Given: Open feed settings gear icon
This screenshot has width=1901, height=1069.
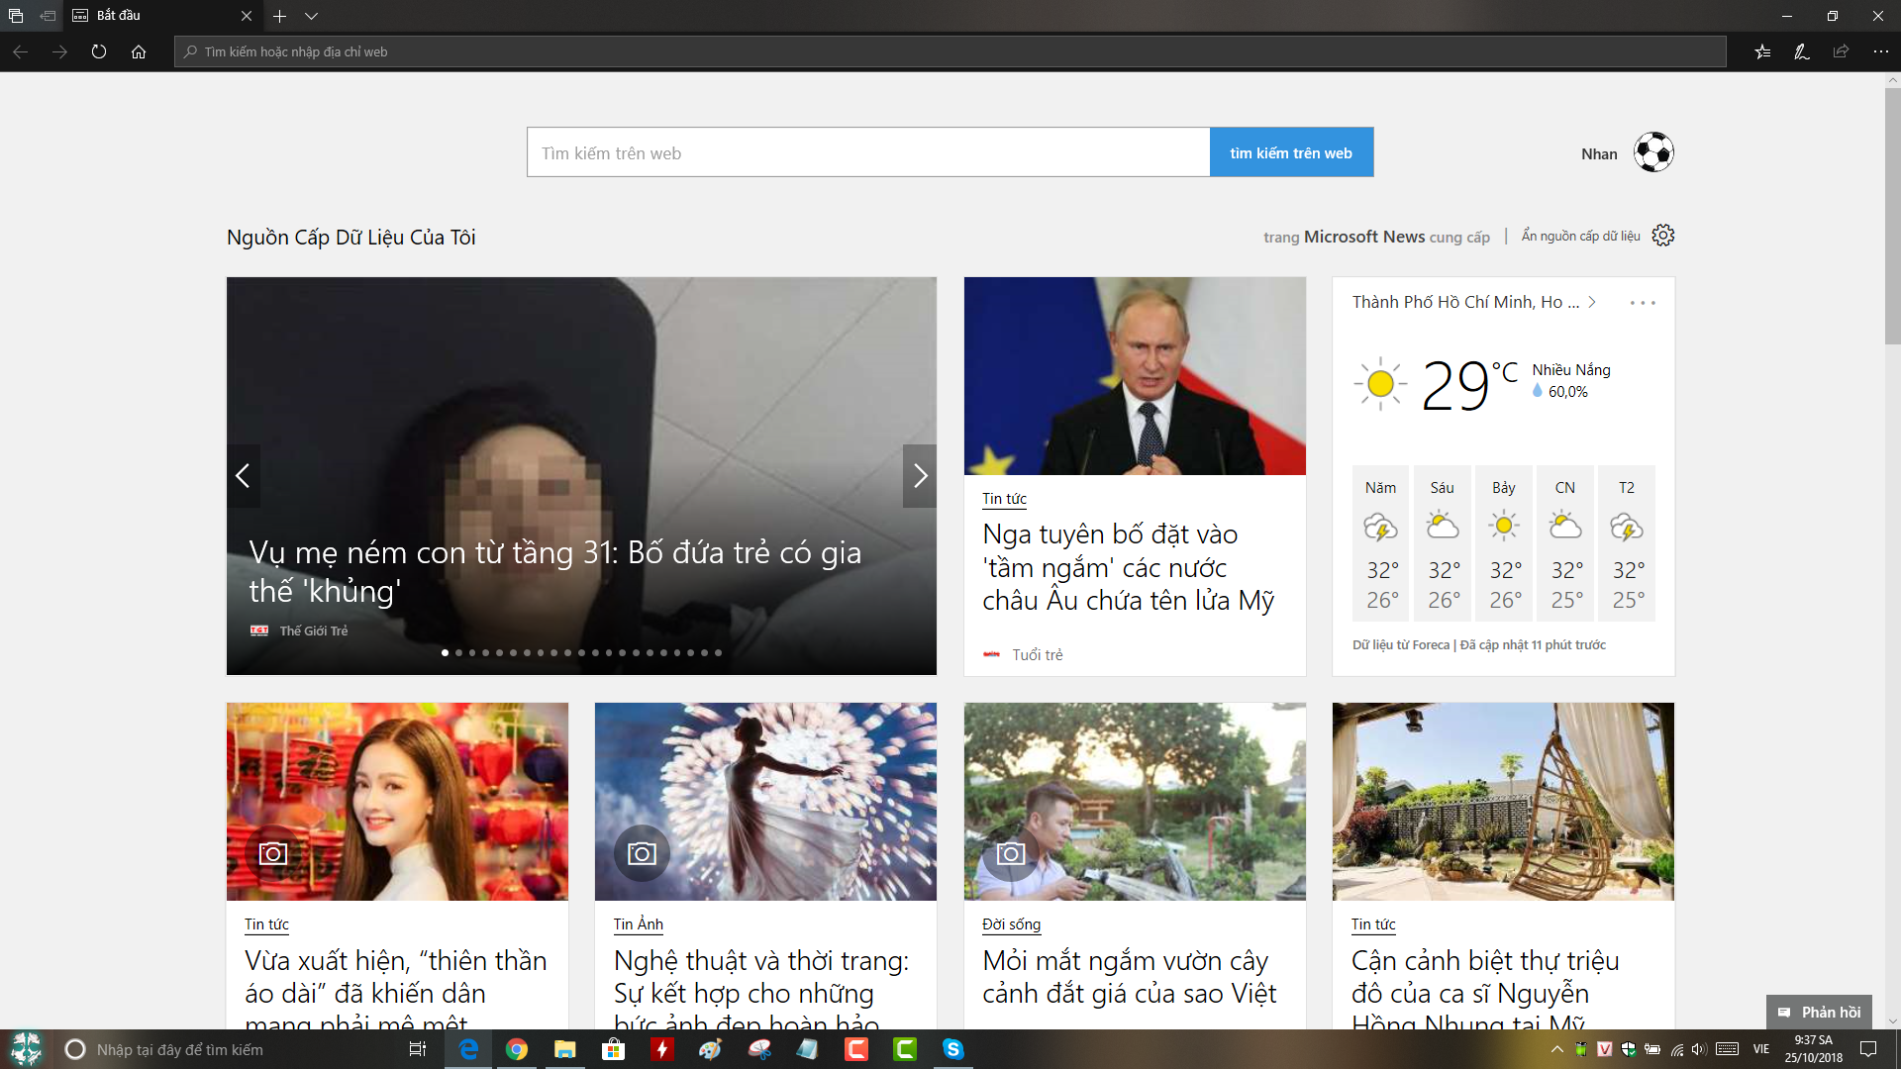Looking at the screenshot, I should (1663, 236).
